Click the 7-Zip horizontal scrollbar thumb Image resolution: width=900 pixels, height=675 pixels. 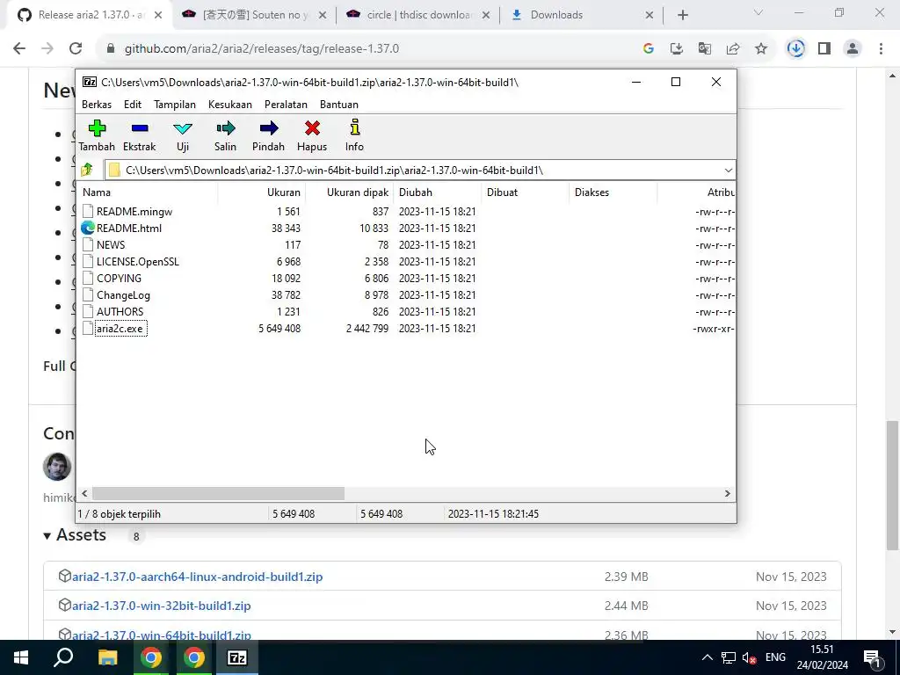(218, 494)
